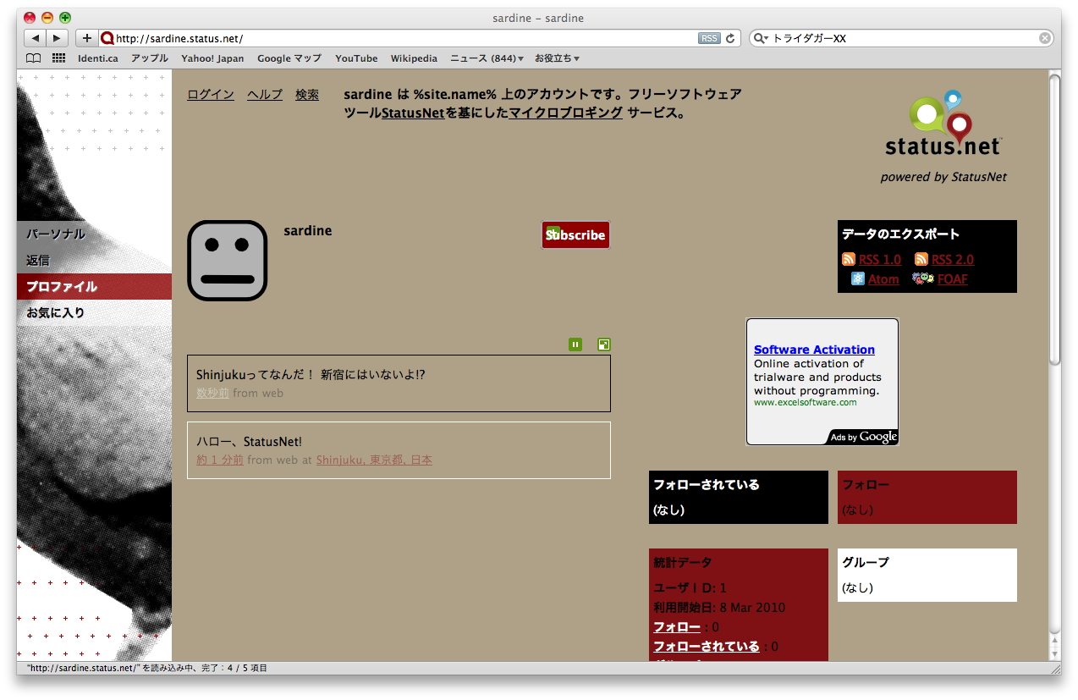
Task: Open the bookmarks book icon
Action: (33, 58)
